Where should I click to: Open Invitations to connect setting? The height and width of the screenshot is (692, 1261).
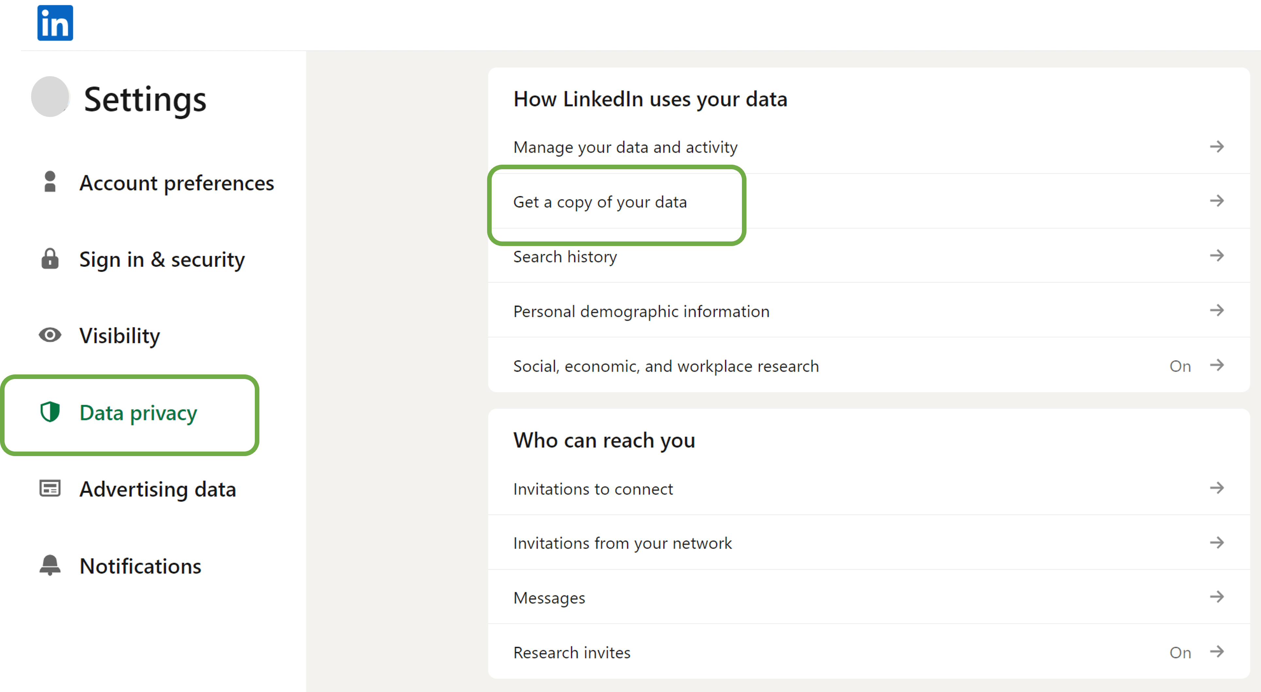click(869, 488)
